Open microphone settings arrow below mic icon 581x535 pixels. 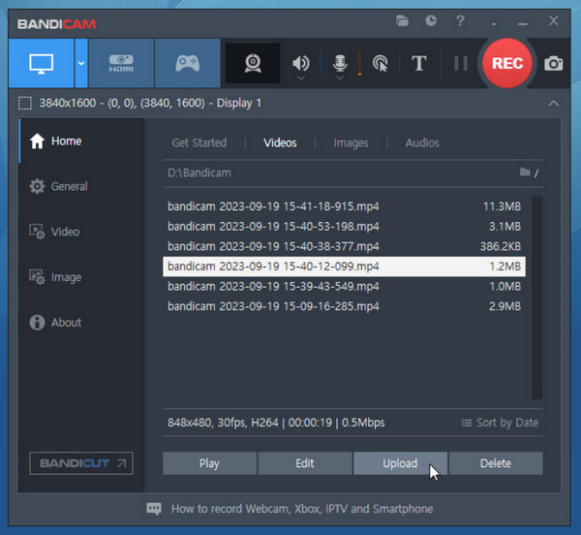point(340,78)
